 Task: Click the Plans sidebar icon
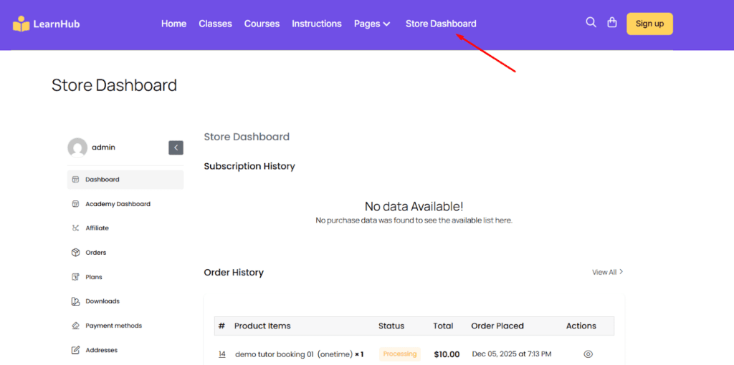[x=75, y=277]
